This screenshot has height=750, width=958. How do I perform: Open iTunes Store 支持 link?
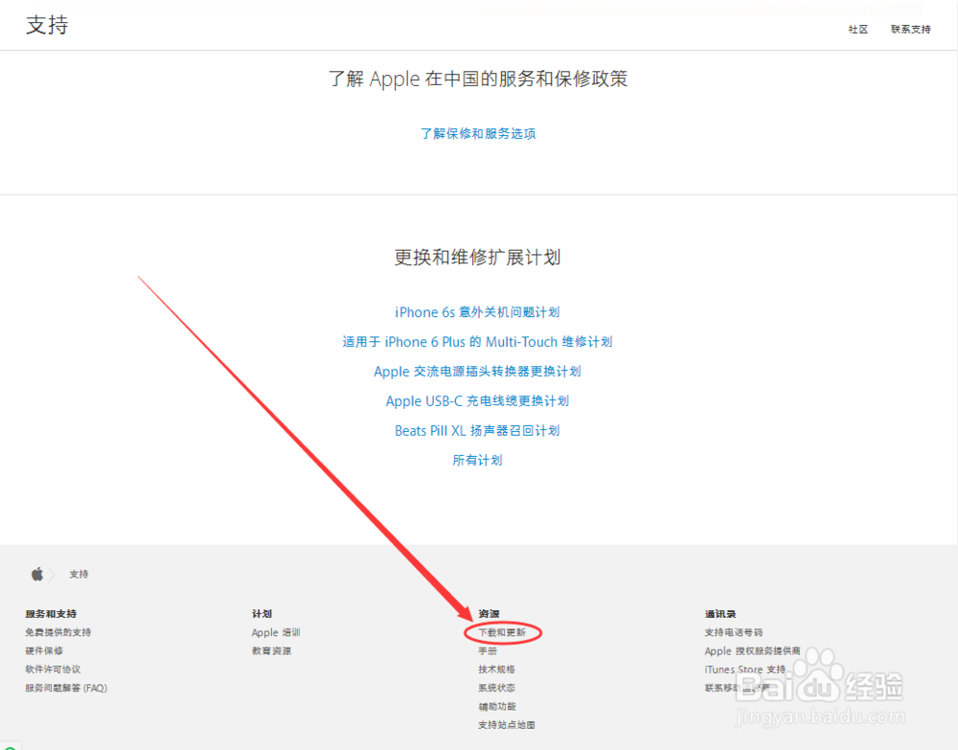coord(744,670)
